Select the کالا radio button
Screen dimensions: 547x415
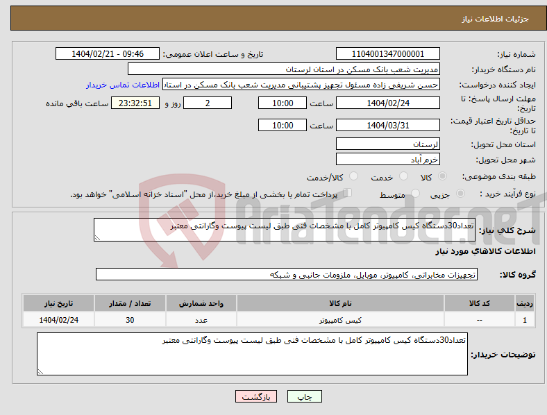pyautogui.click(x=442, y=176)
